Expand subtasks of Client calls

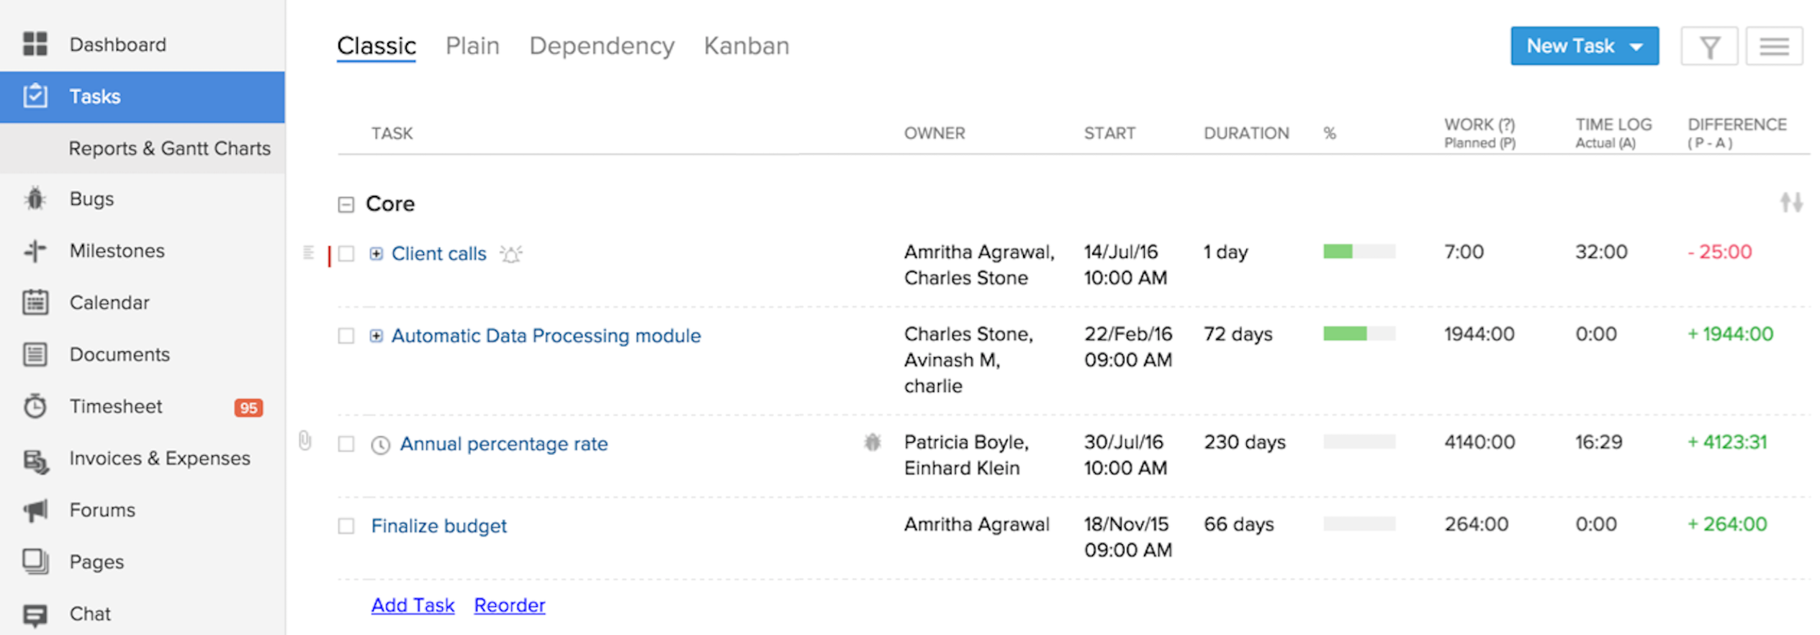(376, 253)
